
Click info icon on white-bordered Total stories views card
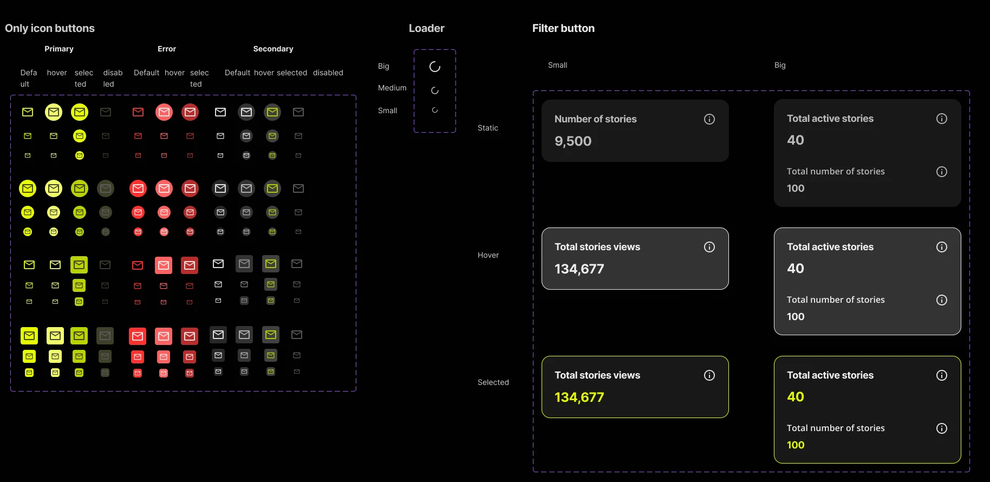click(x=709, y=247)
